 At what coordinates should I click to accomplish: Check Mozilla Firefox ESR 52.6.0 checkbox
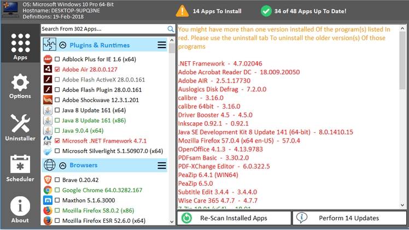click(57, 221)
